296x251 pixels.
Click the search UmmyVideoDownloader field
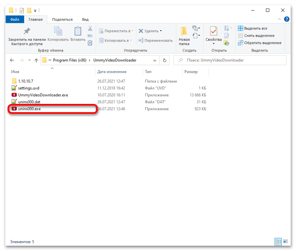click(x=230, y=60)
